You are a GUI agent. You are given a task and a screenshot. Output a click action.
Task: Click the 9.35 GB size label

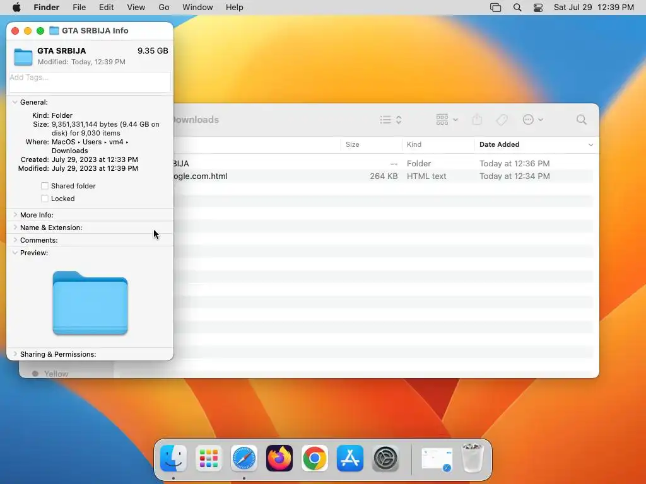pyautogui.click(x=153, y=50)
